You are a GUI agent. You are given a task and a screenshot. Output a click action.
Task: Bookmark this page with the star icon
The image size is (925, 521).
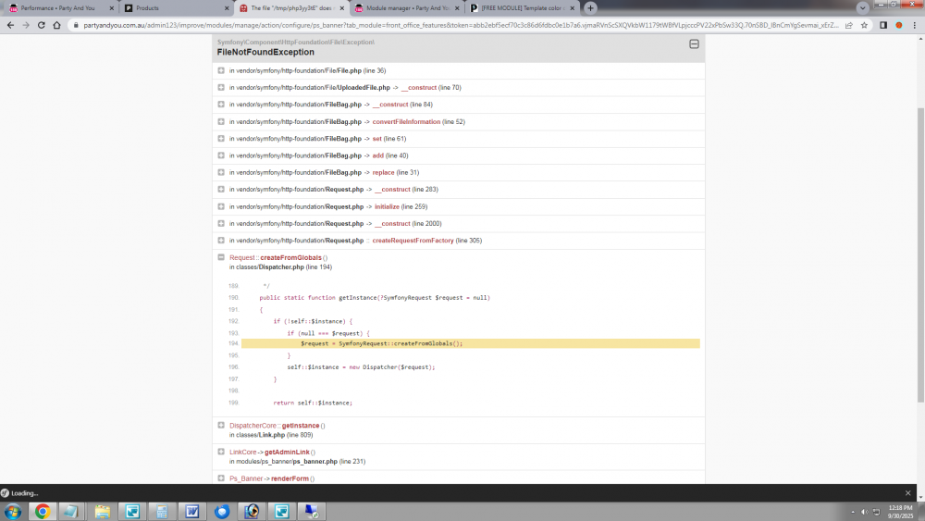click(864, 25)
